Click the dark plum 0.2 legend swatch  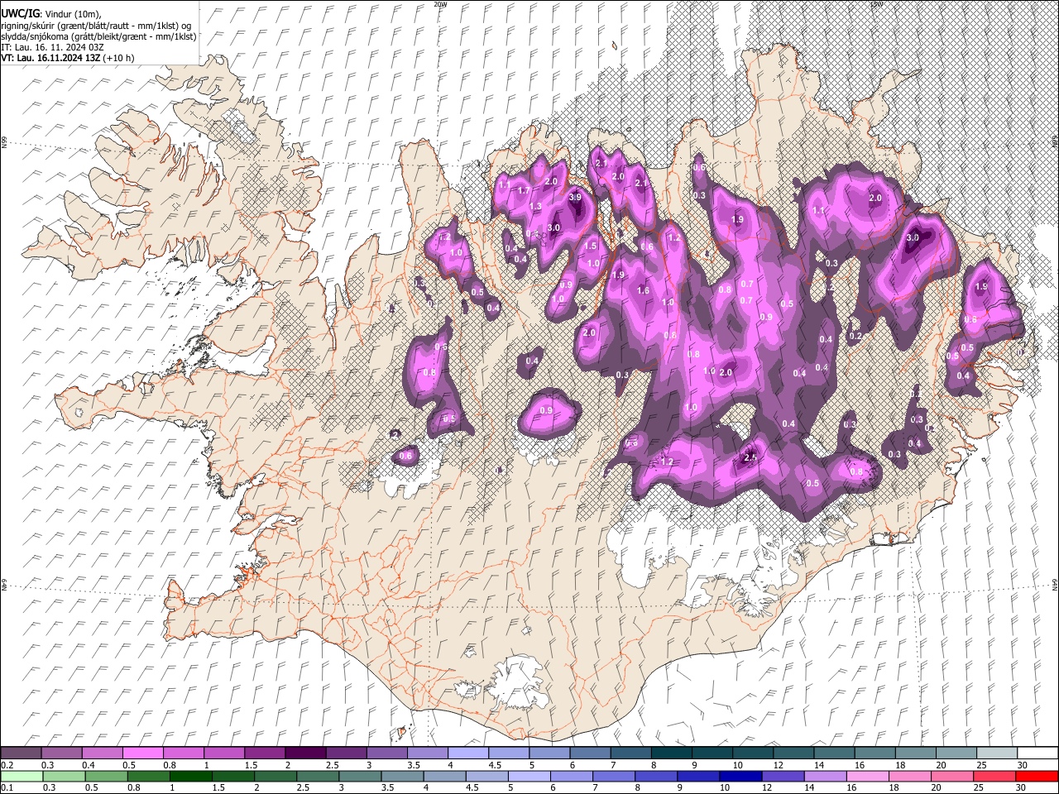(x=22, y=753)
